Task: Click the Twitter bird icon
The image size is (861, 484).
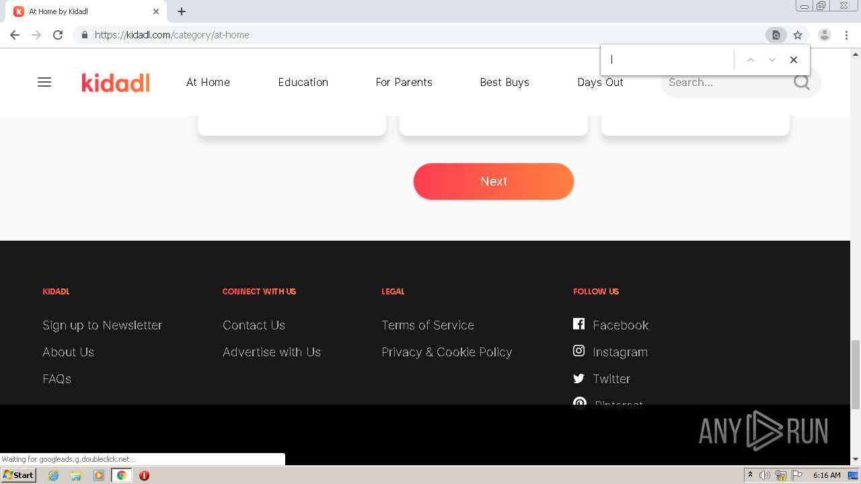Action: pos(578,378)
